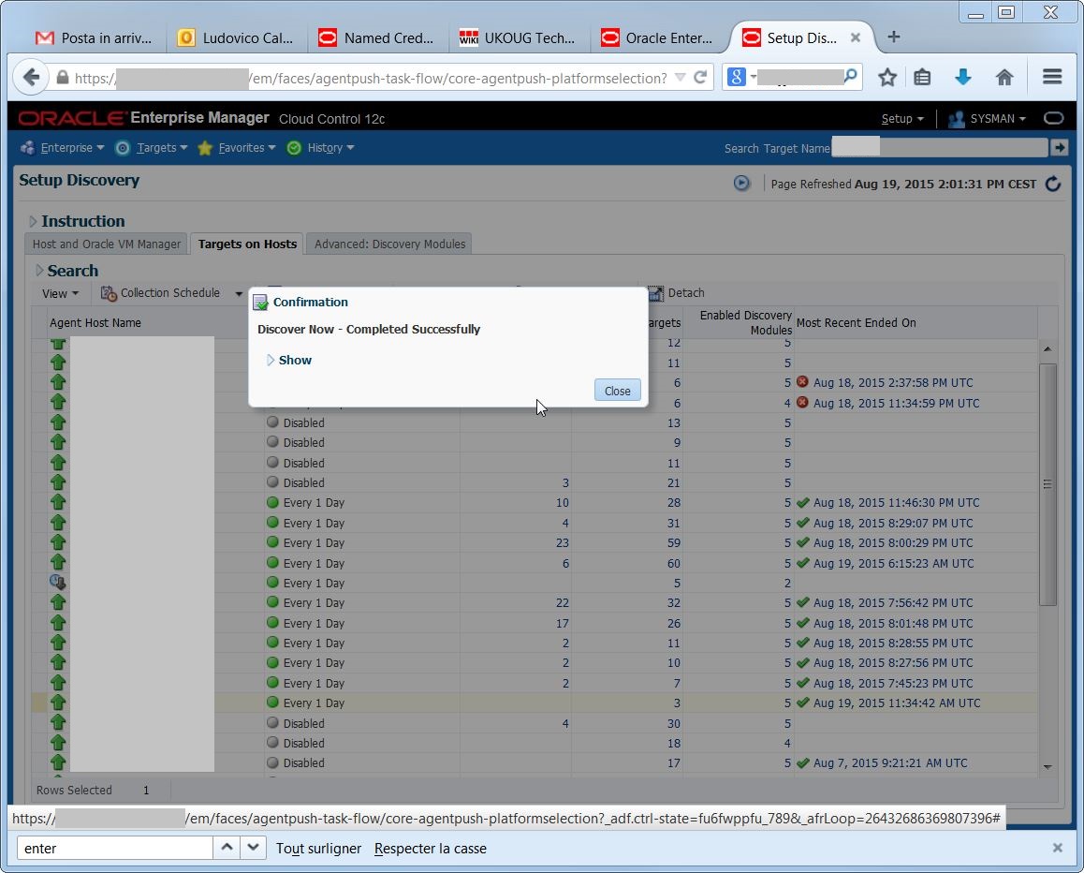The image size is (1084, 873).
Task: Click the table scrollbar up arrow
Action: tap(1047, 348)
